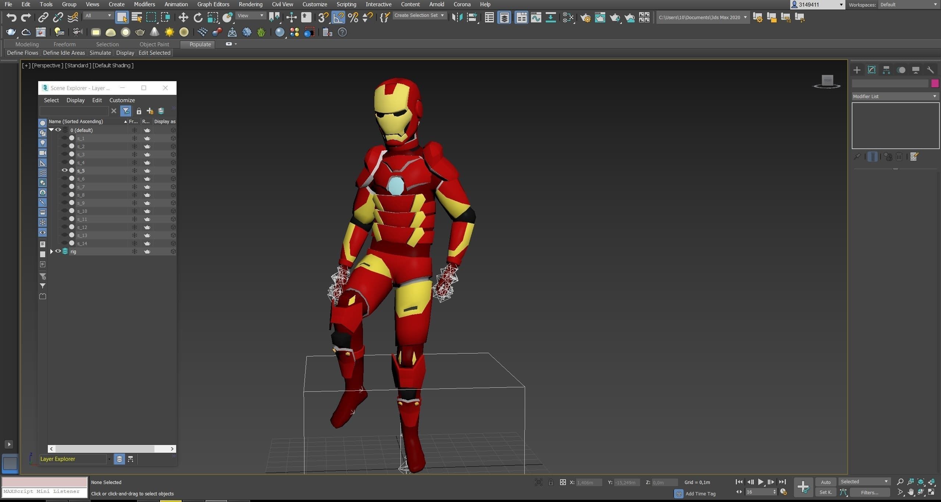The width and height of the screenshot is (941, 502).
Task: Toggle the Angle Snap tool
Action: tap(338, 17)
